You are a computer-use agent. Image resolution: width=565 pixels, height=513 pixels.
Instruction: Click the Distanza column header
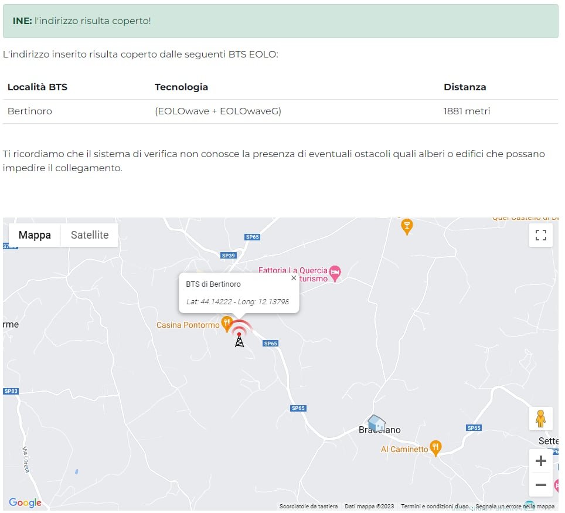[464, 87]
